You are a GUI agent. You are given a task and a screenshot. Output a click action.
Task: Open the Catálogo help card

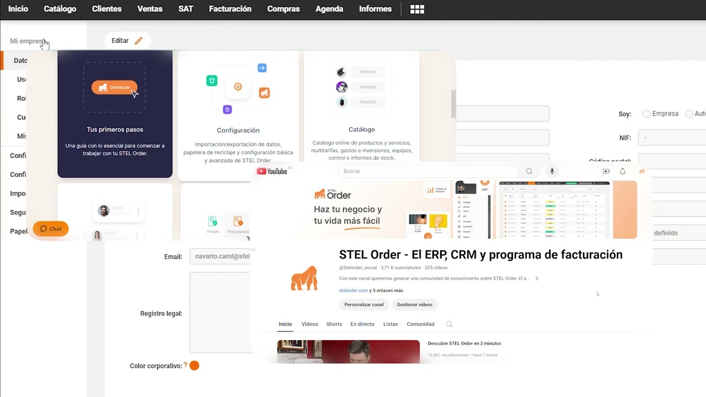362,108
